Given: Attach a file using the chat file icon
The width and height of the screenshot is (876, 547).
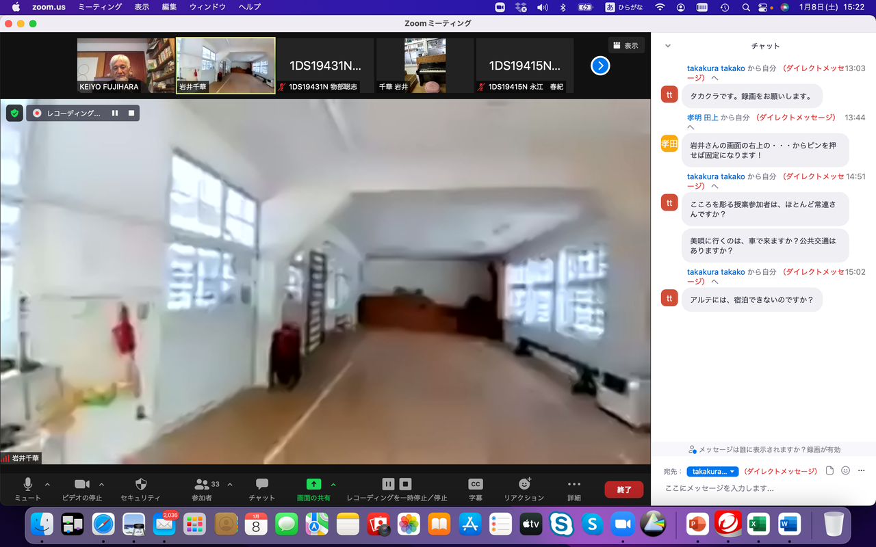Looking at the screenshot, I should click(829, 471).
